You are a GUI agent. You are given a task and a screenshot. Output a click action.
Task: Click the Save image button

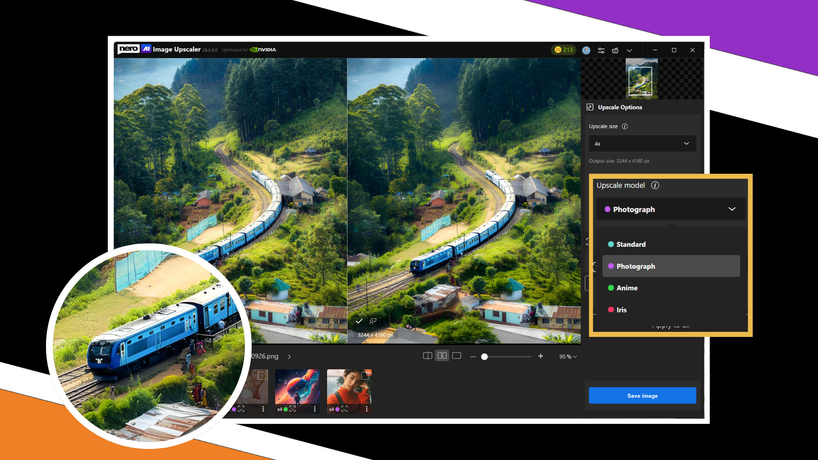[642, 395]
